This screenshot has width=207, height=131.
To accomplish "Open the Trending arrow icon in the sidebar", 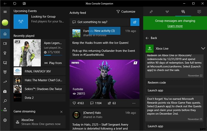I will click(x=5, y=82).
